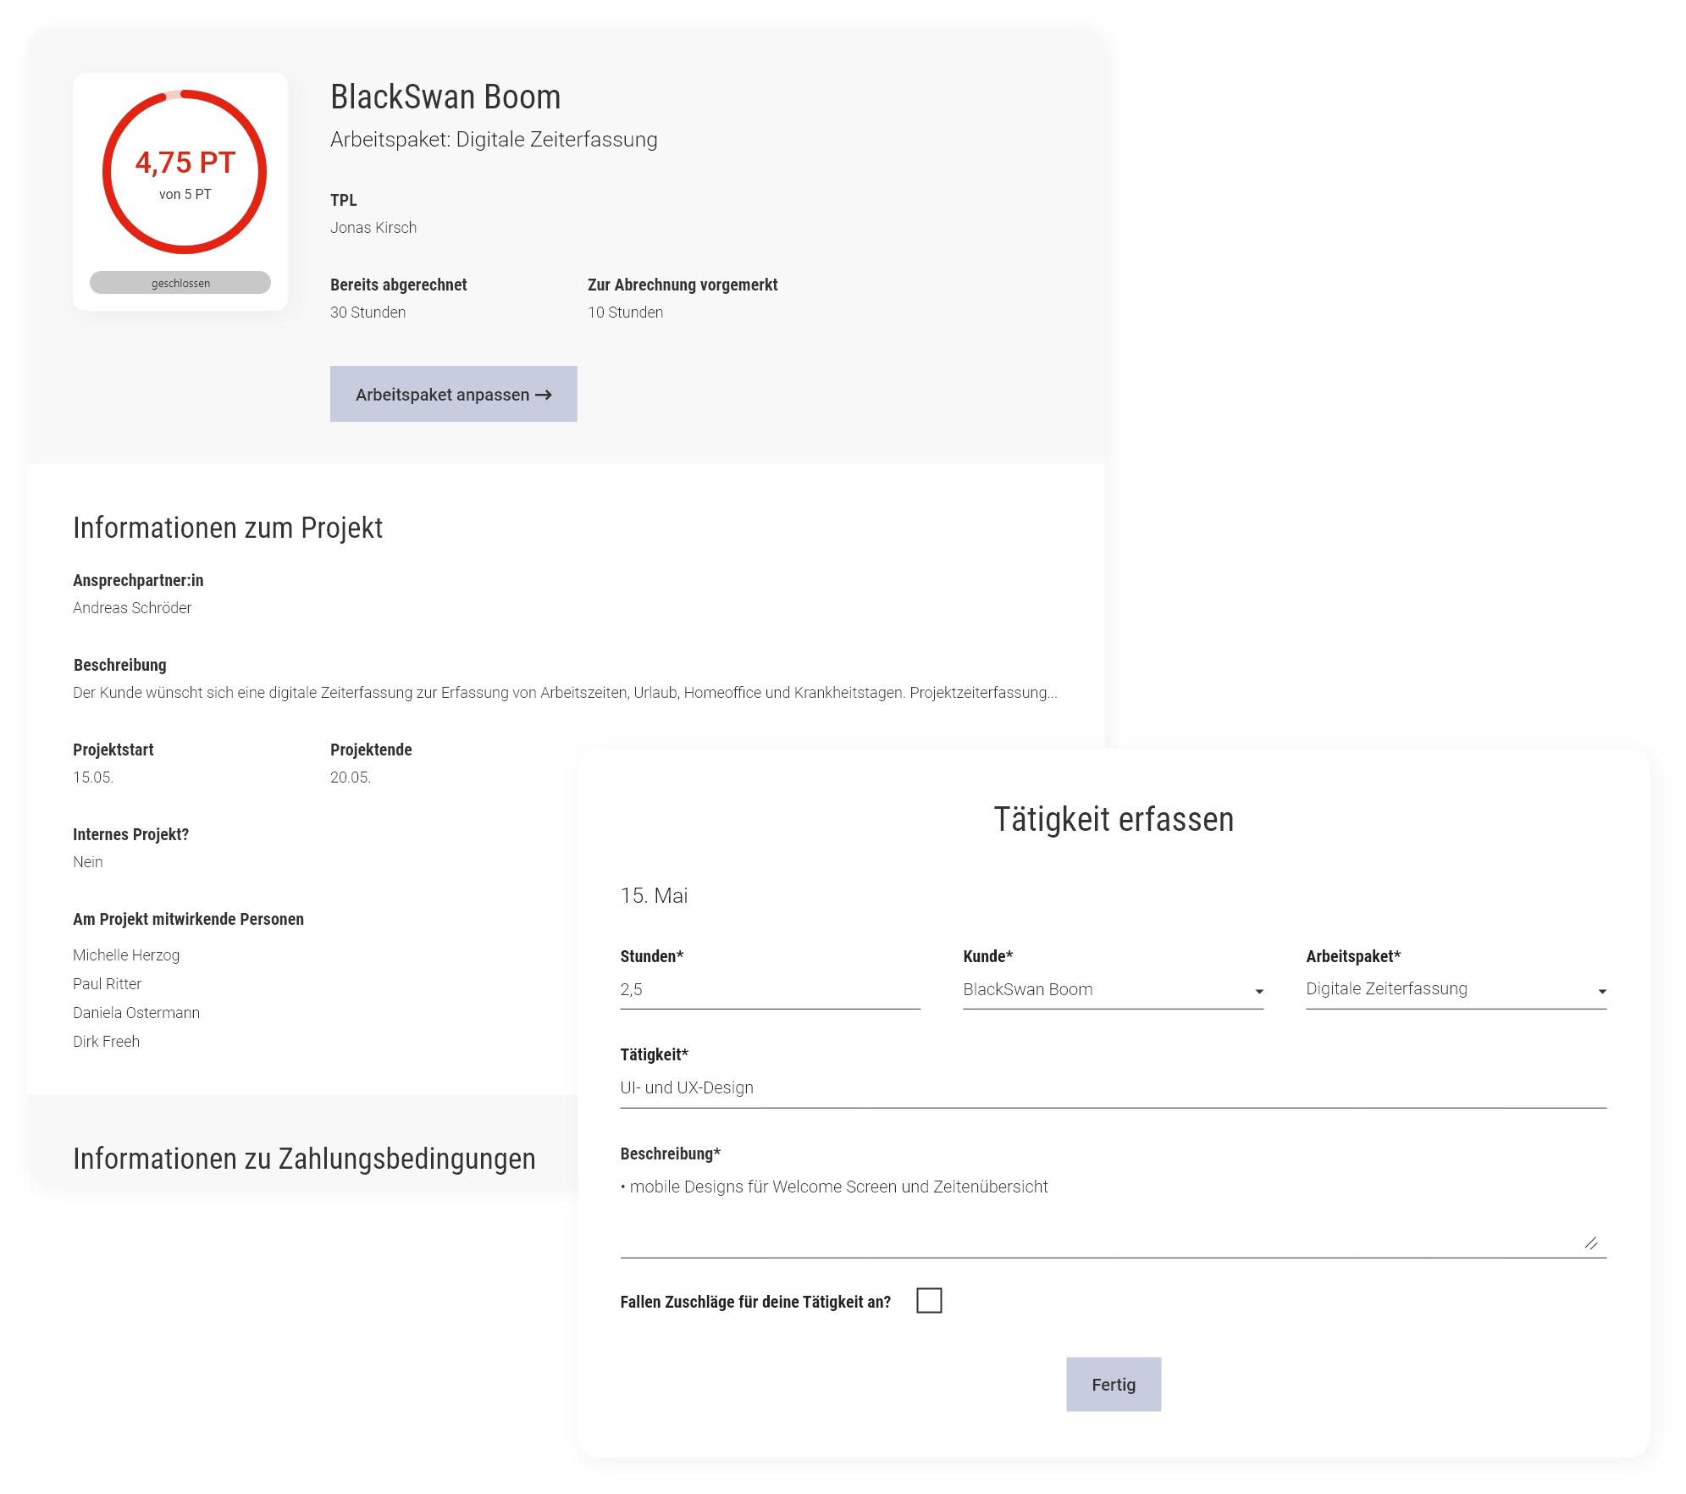Click contact Andreas Schröder
This screenshot has height=1494, width=1686.
pyautogui.click(x=132, y=607)
